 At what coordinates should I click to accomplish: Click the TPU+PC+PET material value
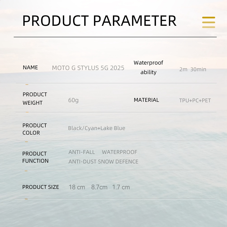[195, 100]
